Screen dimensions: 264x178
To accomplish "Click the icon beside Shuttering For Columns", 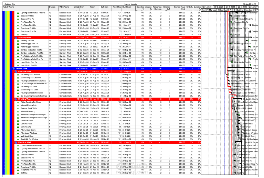I will (18, 75).
